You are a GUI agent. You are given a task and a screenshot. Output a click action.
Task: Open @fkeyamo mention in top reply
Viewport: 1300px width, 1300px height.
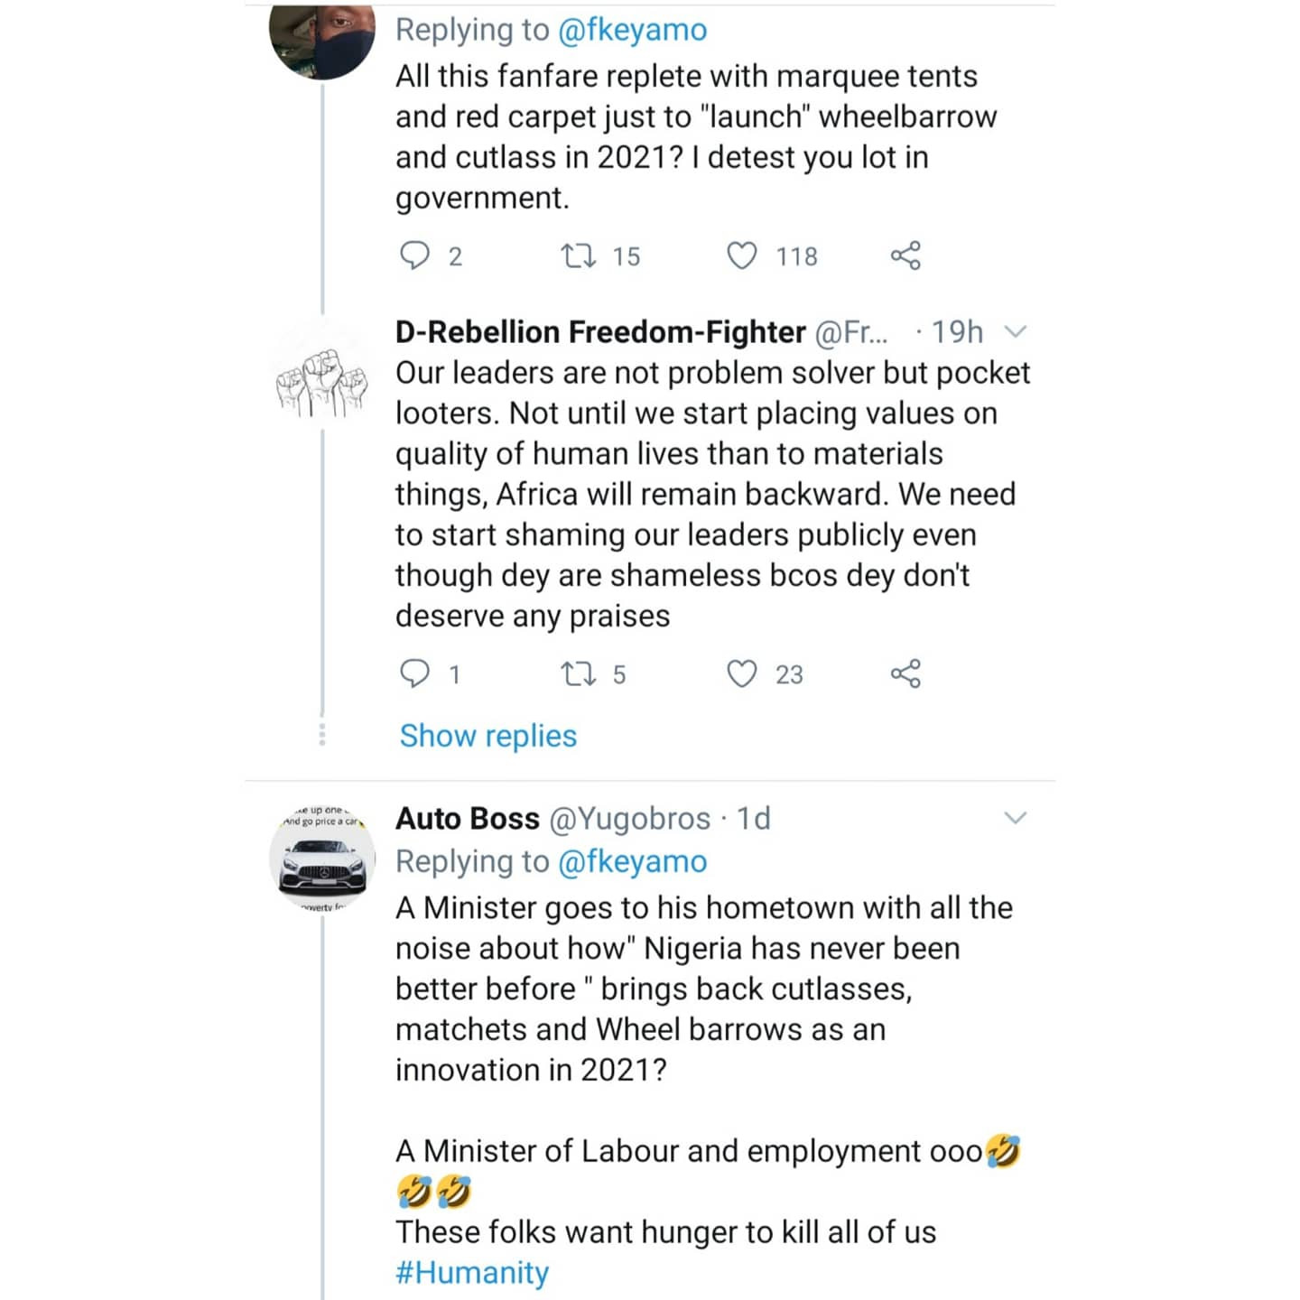[x=632, y=30]
